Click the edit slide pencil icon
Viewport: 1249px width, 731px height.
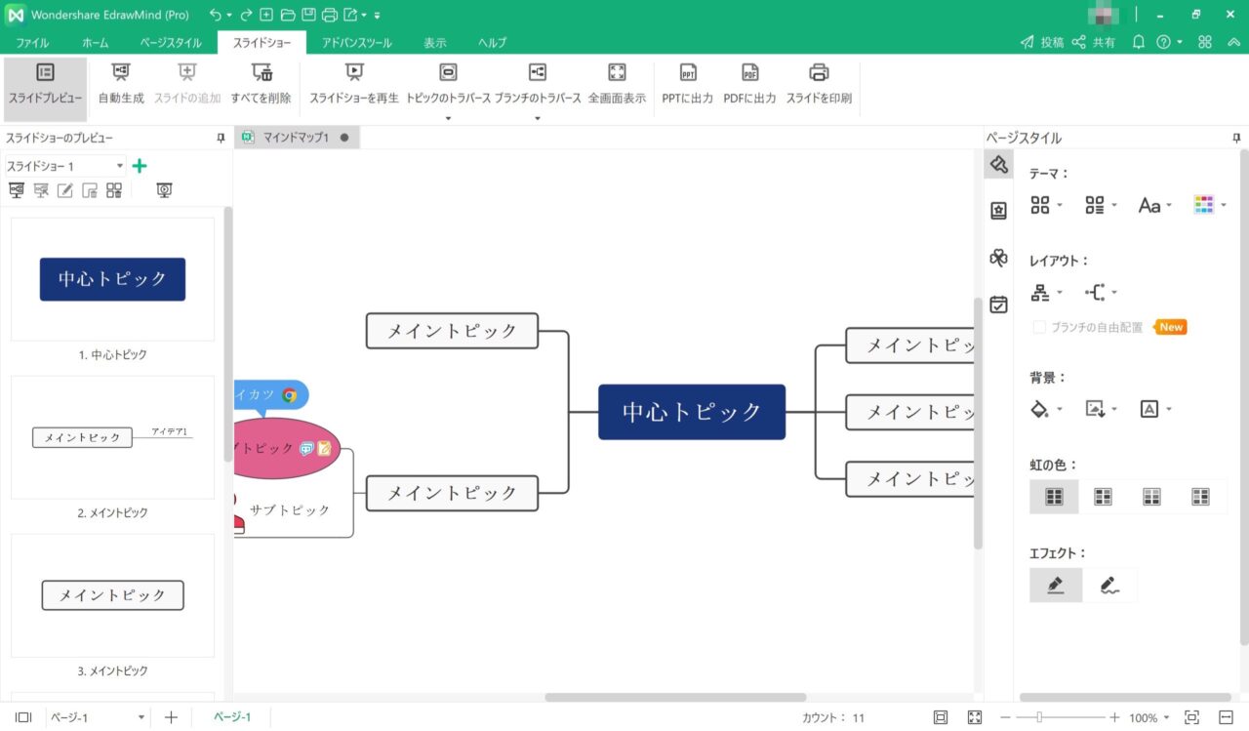click(x=65, y=190)
